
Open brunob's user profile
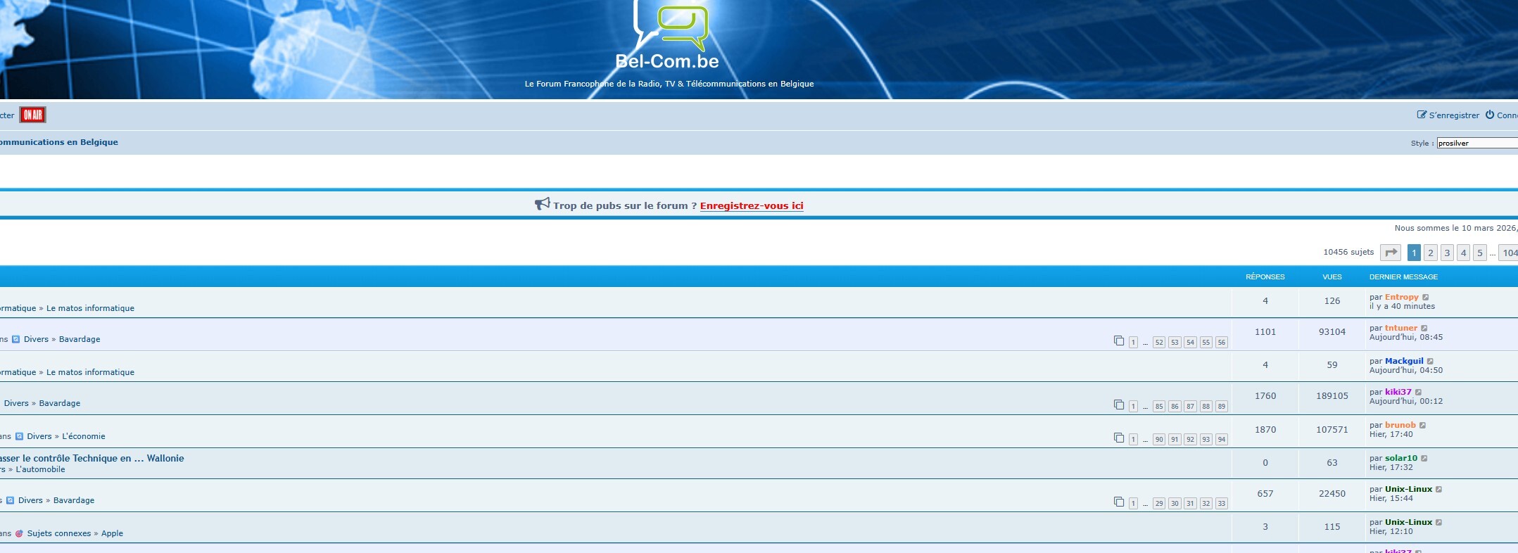(x=1400, y=425)
